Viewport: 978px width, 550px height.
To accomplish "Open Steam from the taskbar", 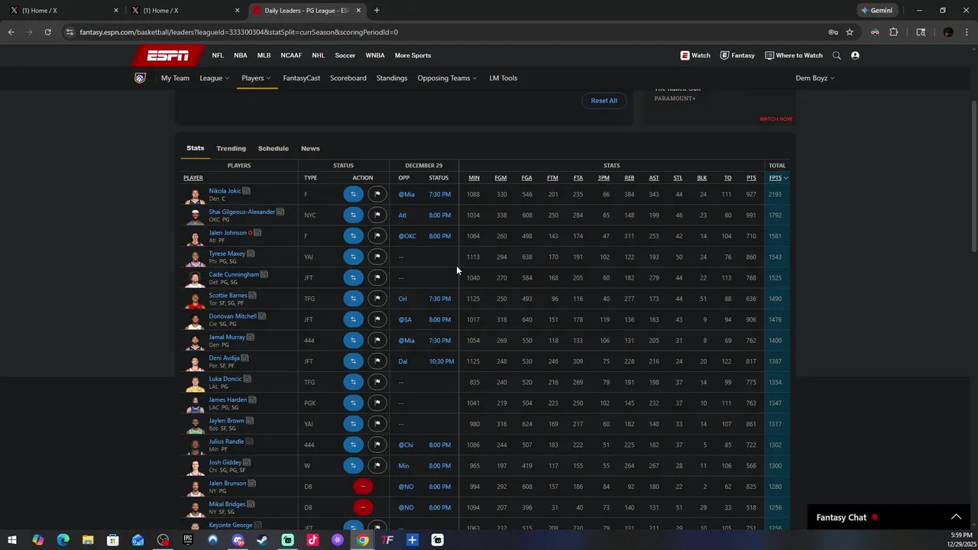I will click(262, 540).
